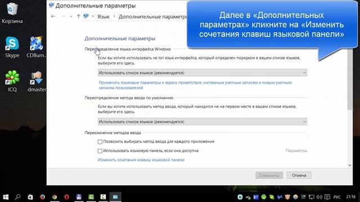Image resolution: width=360 pixels, height=202 pixels.
Task: Click the Отмена button
Action: click(299, 175)
